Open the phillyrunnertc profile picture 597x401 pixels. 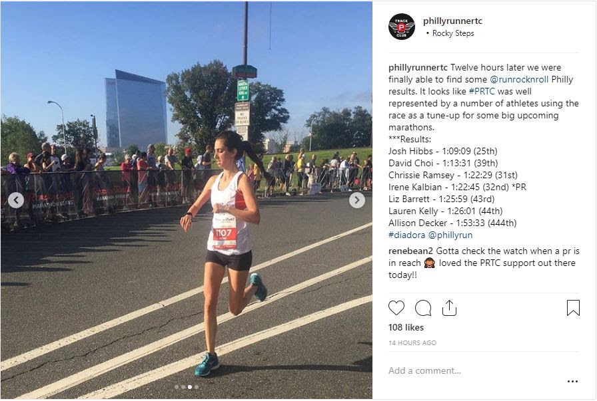pos(401,27)
